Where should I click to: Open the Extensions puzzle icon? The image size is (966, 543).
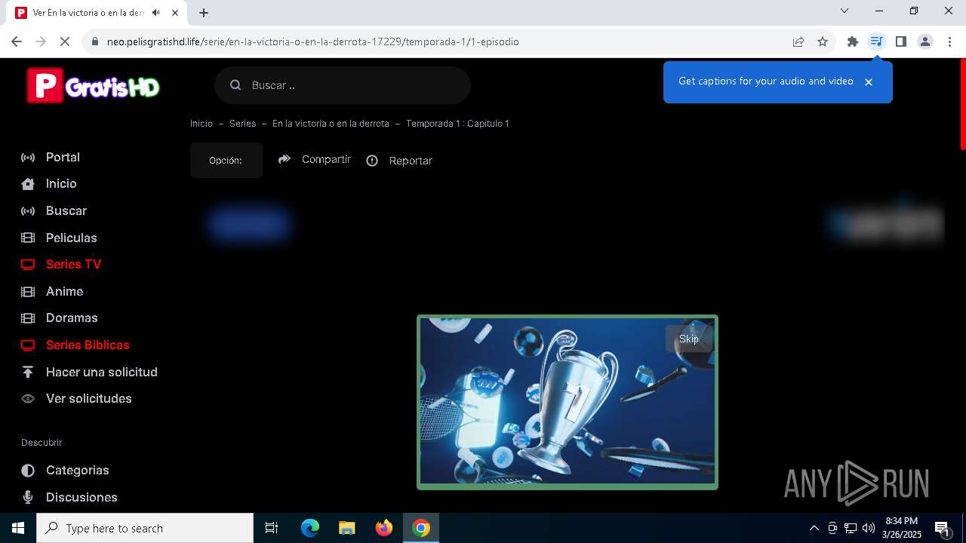click(x=853, y=41)
